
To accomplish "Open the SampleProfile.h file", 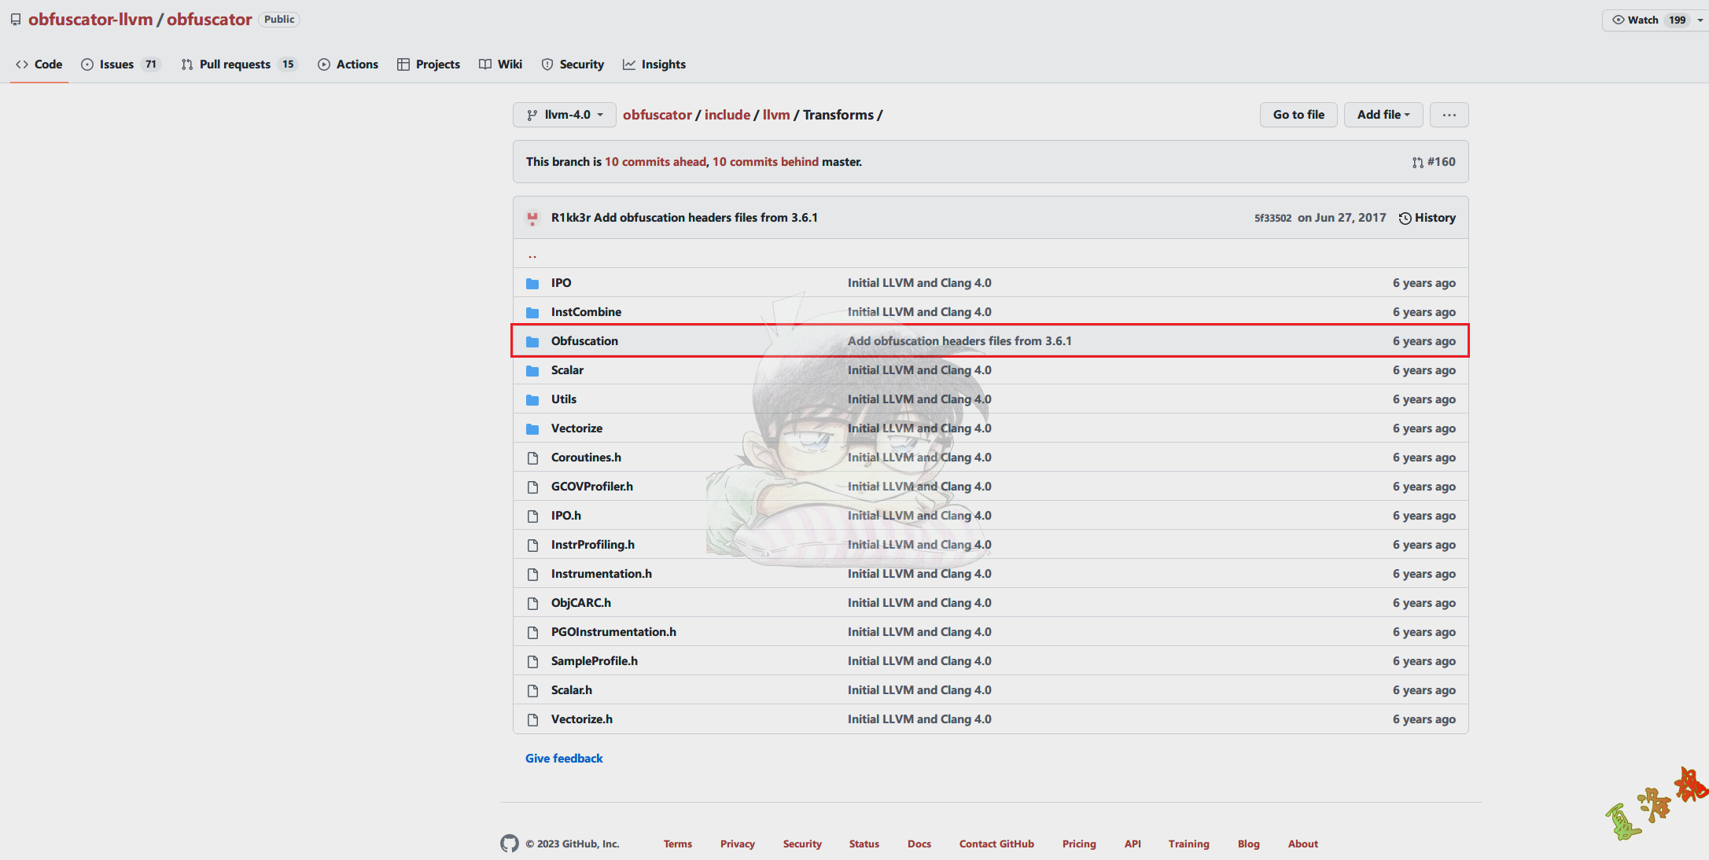I will [x=595, y=661].
